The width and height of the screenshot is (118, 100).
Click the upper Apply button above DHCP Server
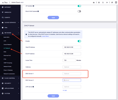click(53, 18)
